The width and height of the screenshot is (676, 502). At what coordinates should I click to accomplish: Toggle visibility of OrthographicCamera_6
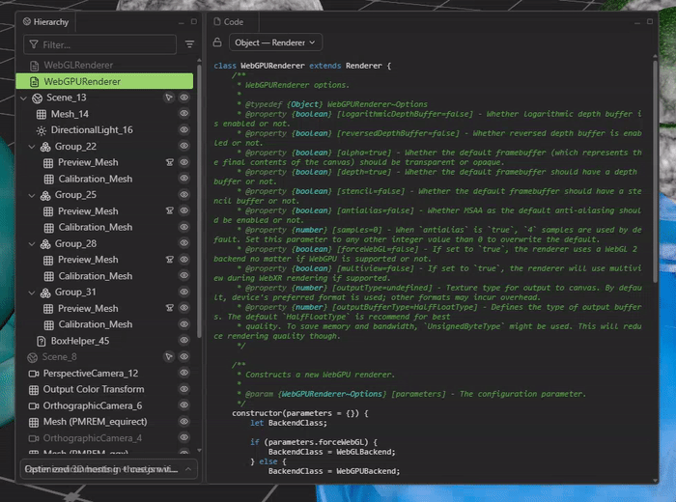point(184,405)
